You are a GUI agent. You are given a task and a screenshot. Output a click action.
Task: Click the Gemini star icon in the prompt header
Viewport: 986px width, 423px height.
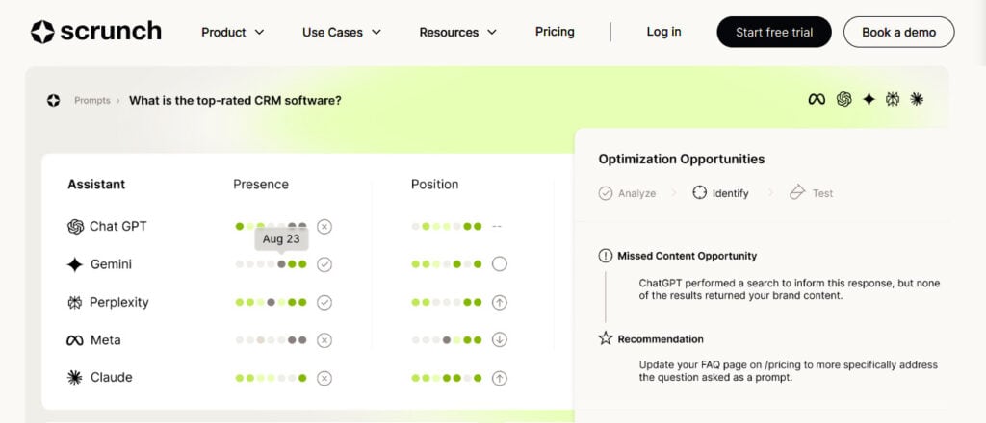click(x=869, y=99)
